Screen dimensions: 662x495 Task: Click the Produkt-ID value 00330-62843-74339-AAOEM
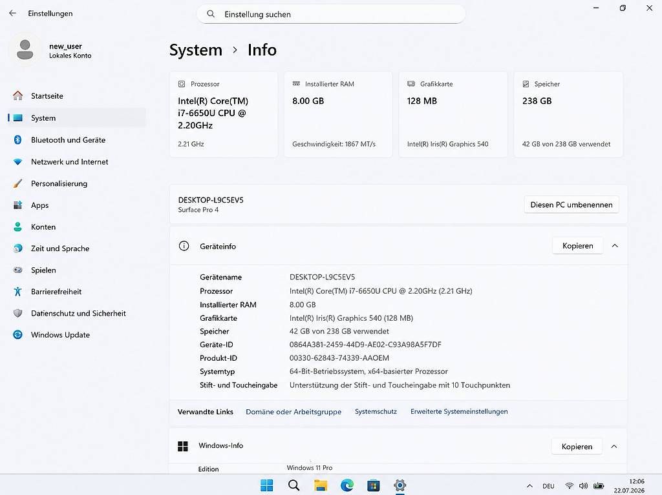339,358
